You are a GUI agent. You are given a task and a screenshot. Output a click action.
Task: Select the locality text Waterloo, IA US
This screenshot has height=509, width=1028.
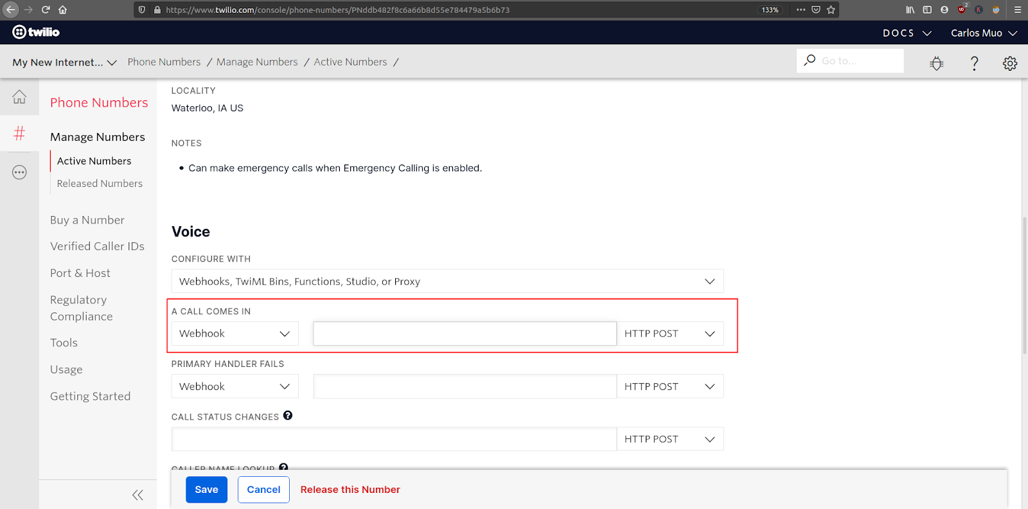(x=207, y=108)
